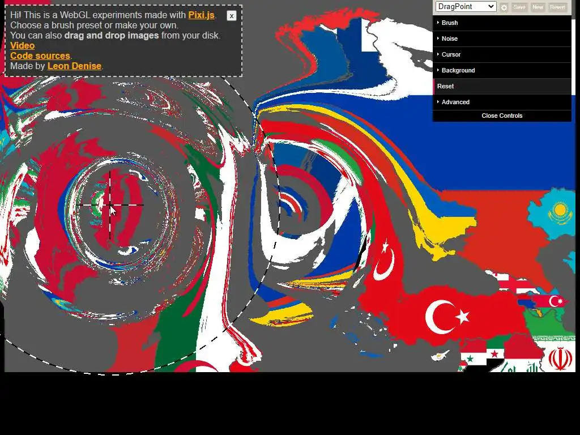Viewport: 580px width, 435px height.
Task: Expand the Brush folder
Action: click(x=502, y=23)
